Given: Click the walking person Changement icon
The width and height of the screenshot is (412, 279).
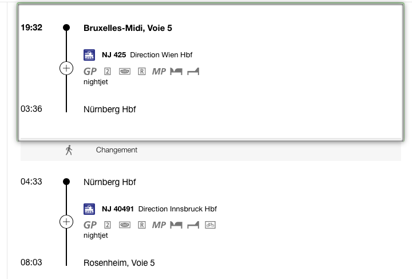Looking at the screenshot, I should pyautogui.click(x=69, y=150).
